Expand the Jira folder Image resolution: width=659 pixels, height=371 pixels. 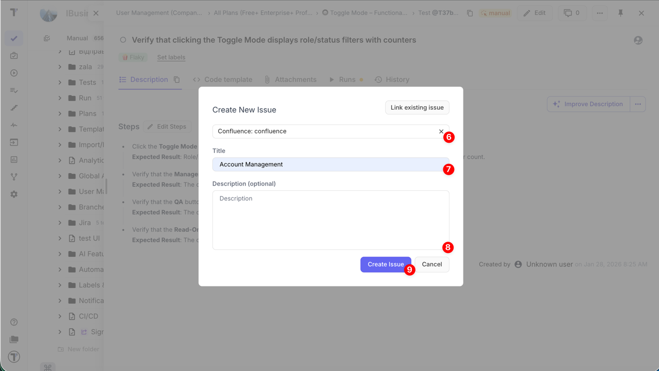60,223
